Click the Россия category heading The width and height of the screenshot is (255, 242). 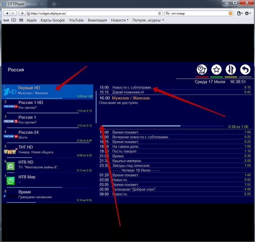tap(16, 70)
